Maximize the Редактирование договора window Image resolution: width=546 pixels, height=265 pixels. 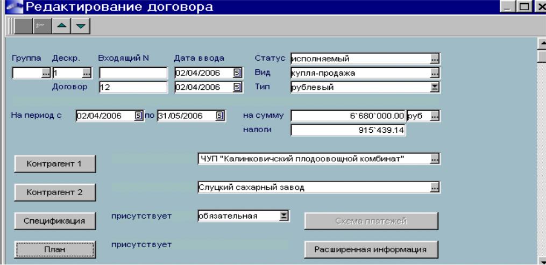523,7
